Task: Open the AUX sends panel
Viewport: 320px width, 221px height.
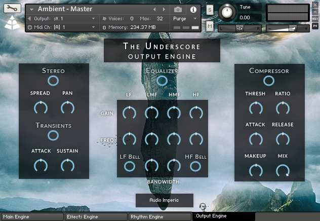Action: pos(315,19)
